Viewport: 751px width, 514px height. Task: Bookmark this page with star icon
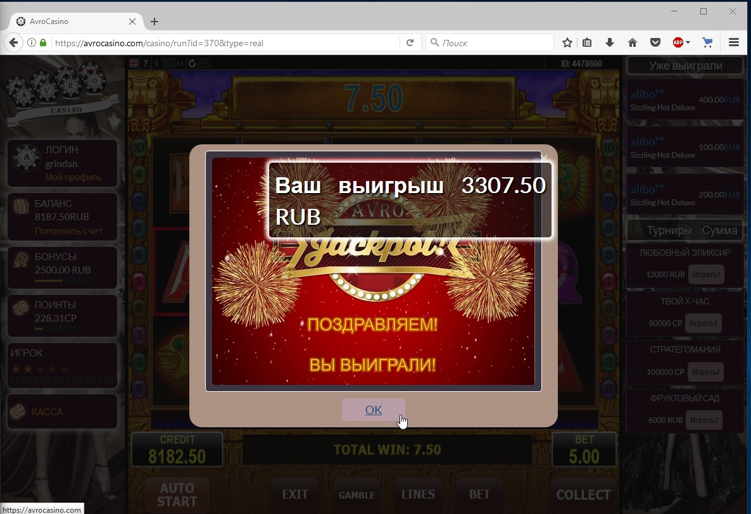[x=567, y=42]
